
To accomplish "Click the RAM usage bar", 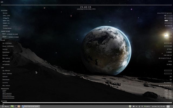I will tap(168, 21).
